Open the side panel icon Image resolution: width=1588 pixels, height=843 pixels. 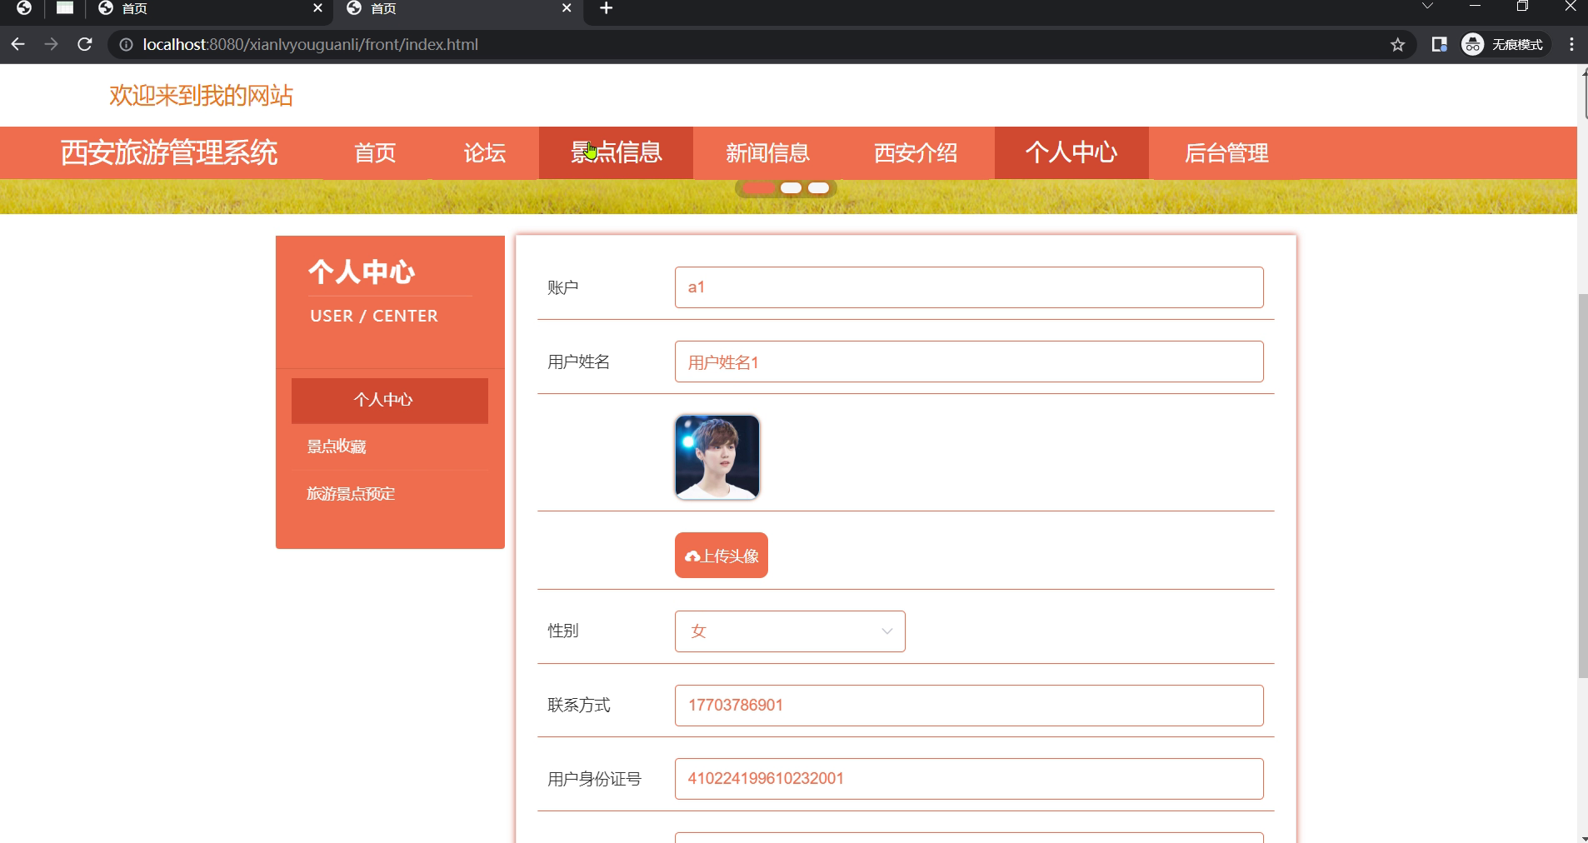coord(1439,45)
